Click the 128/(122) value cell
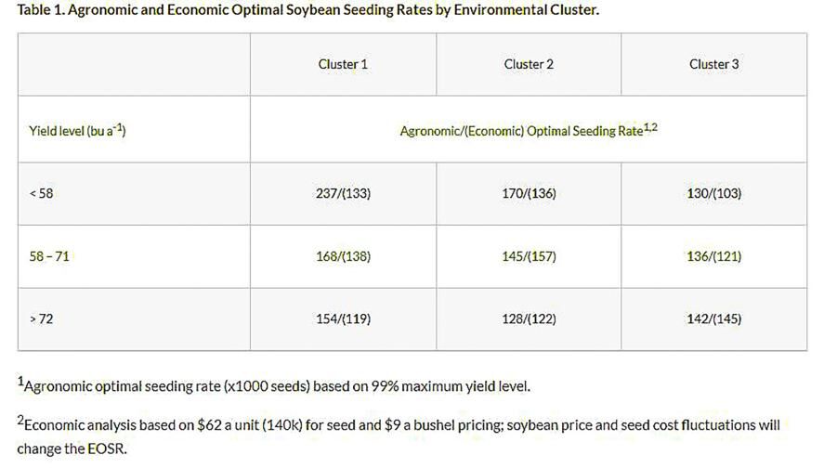Viewport: 837px width, 468px height. coord(529,318)
